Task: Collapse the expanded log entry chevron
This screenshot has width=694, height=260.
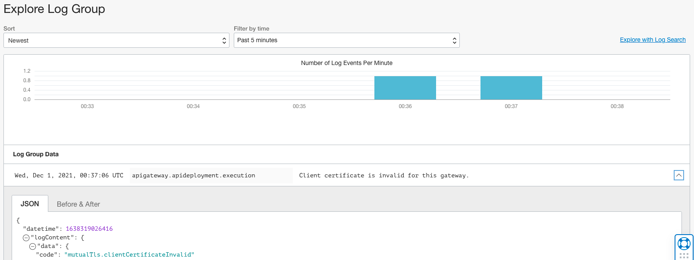Action: tap(678, 175)
